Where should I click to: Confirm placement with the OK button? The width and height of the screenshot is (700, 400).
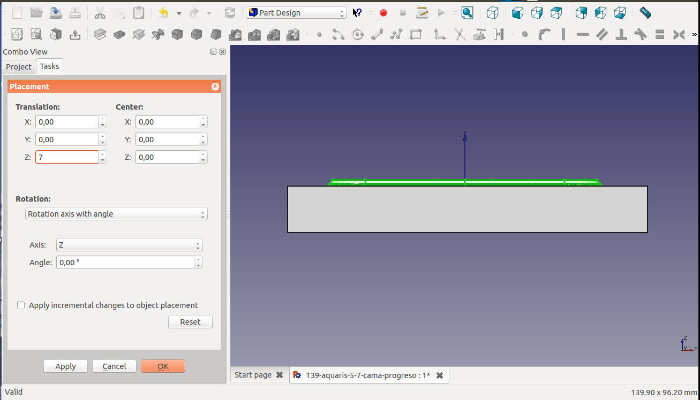(163, 366)
